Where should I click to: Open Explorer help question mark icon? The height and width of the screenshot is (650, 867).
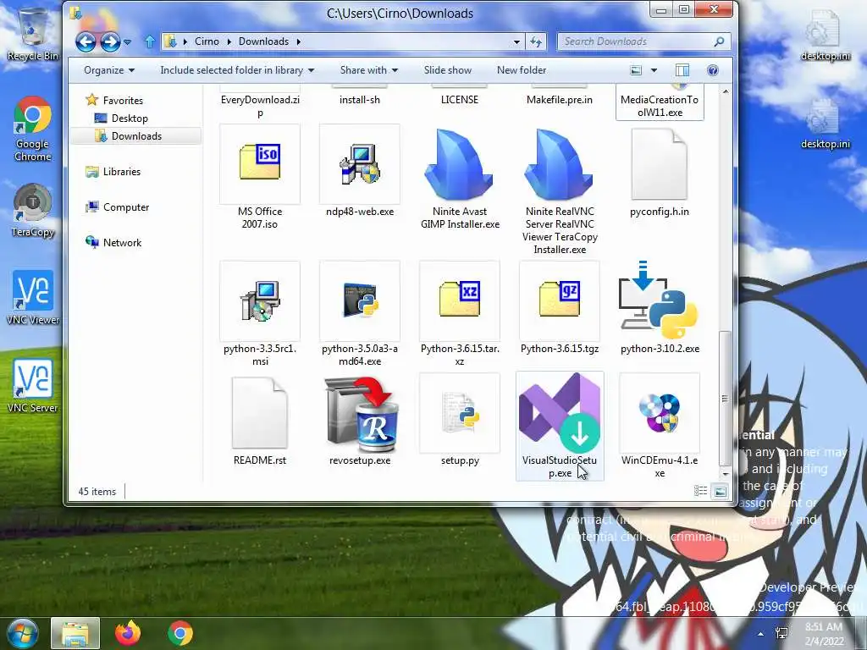pos(713,70)
